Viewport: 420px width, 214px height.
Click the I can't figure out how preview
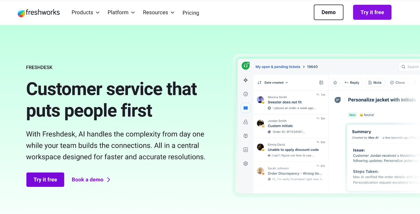point(293,156)
